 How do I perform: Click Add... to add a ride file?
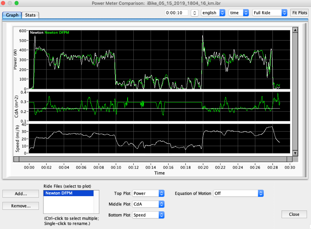pos(20,194)
